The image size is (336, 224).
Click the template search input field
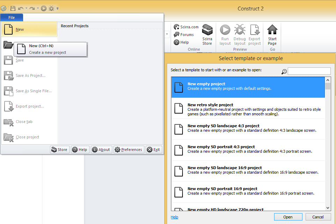tap(309, 71)
